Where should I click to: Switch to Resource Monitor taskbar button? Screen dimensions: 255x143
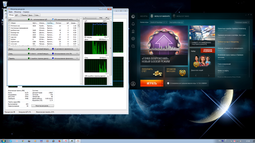(78, 141)
